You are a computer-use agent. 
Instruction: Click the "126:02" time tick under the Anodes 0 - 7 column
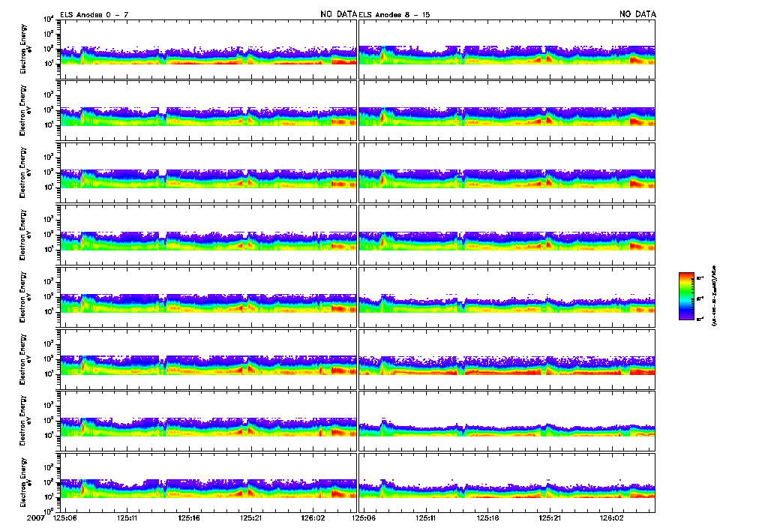313,517
